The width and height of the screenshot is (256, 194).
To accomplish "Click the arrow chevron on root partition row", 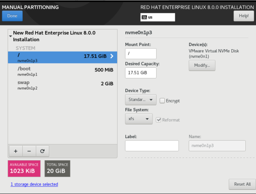I will (112, 56).
